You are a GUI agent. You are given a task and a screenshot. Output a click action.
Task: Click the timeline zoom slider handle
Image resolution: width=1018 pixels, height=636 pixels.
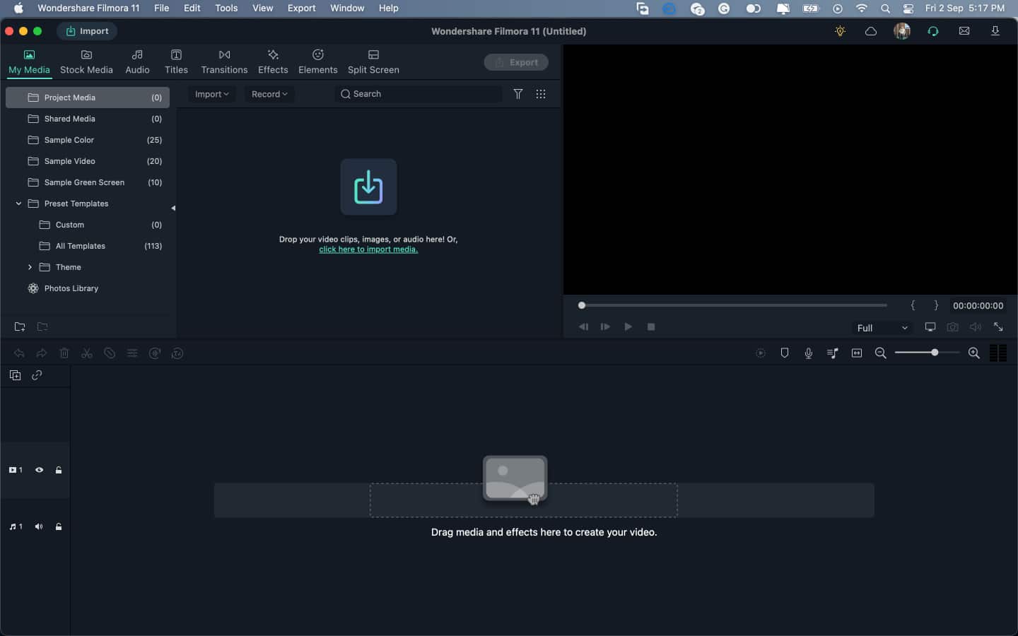point(935,352)
